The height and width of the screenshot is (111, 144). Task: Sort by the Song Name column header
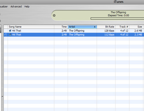(x=31, y=27)
